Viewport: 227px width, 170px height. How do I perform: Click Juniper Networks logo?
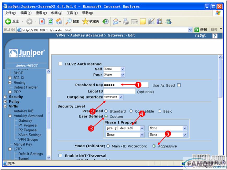[27, 53]
